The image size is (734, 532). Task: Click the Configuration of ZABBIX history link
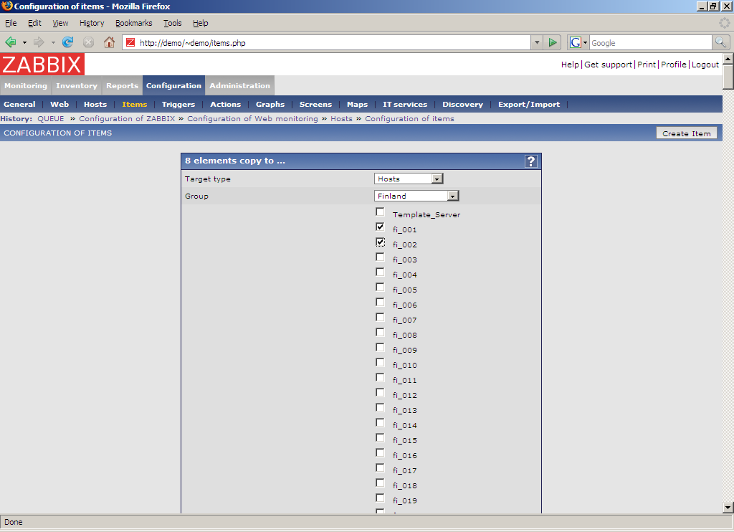[127, 119]
